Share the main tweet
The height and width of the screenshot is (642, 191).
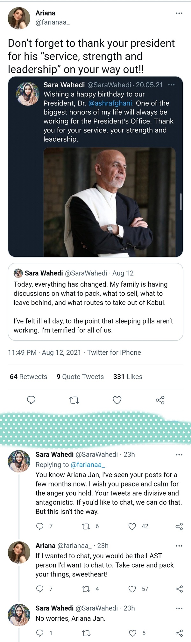tap(160, 400)
